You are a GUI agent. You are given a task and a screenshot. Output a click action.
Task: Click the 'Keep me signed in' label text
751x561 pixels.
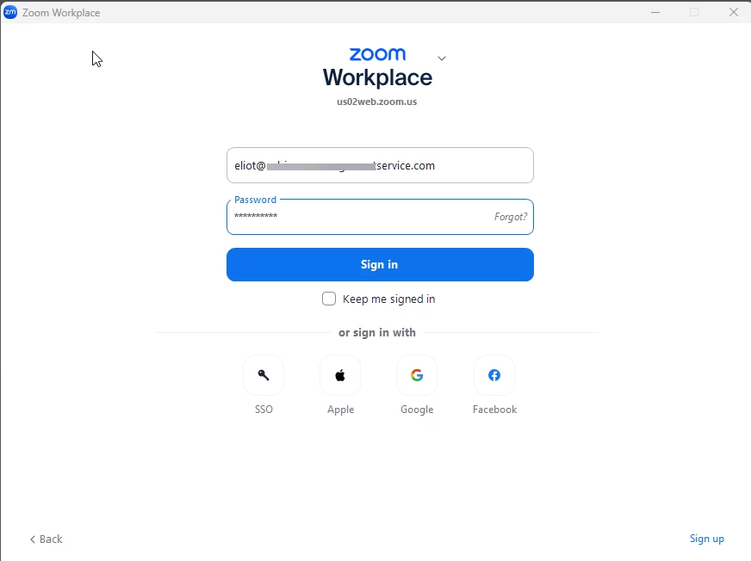tap(389, 299)
